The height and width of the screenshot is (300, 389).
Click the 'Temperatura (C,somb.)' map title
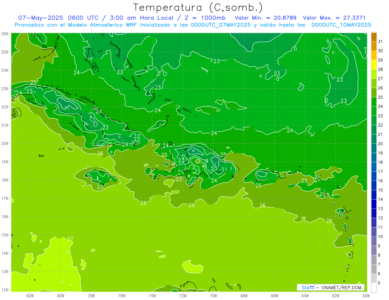tap(198, 7)
